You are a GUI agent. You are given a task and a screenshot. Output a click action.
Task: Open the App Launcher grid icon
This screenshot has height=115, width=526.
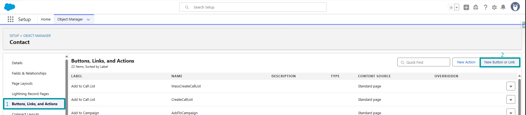(x=11, y=19)
